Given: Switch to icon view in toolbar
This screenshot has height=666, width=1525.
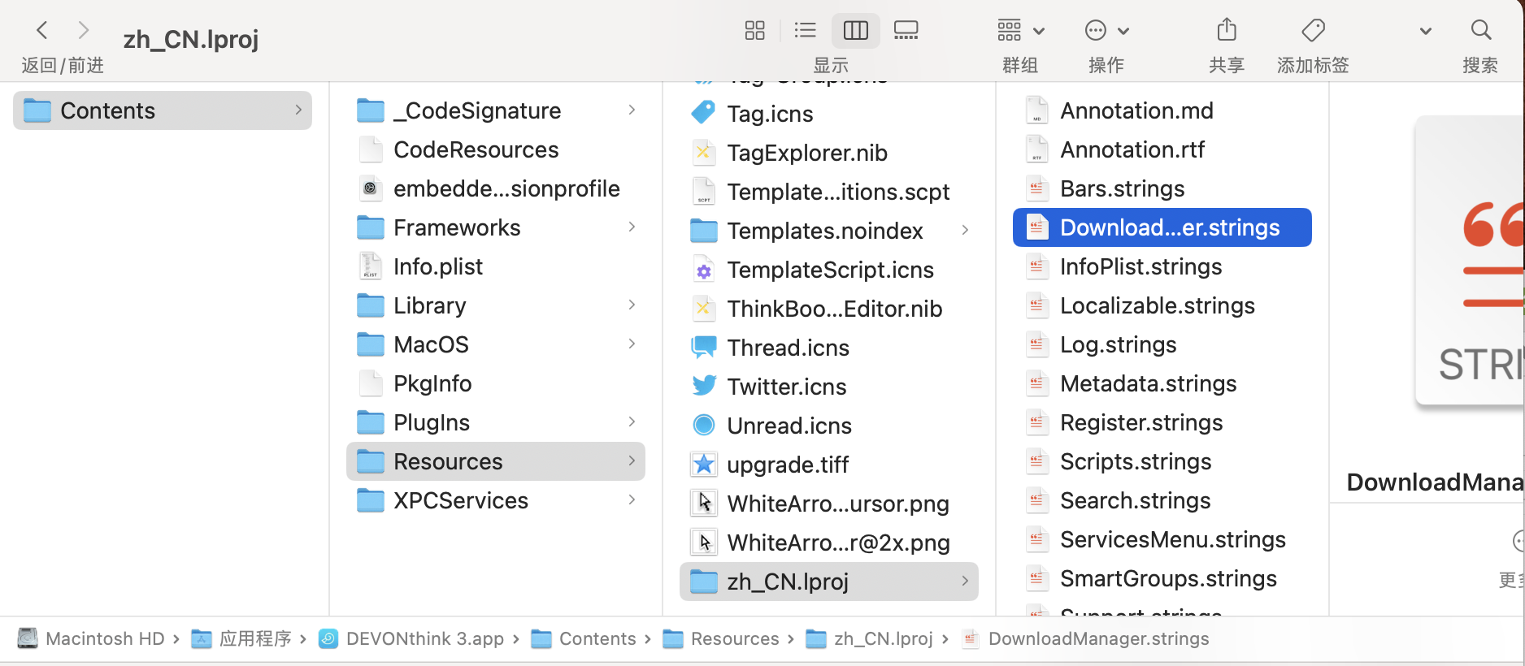Looking at the screenshot, I should coord(754,31).
